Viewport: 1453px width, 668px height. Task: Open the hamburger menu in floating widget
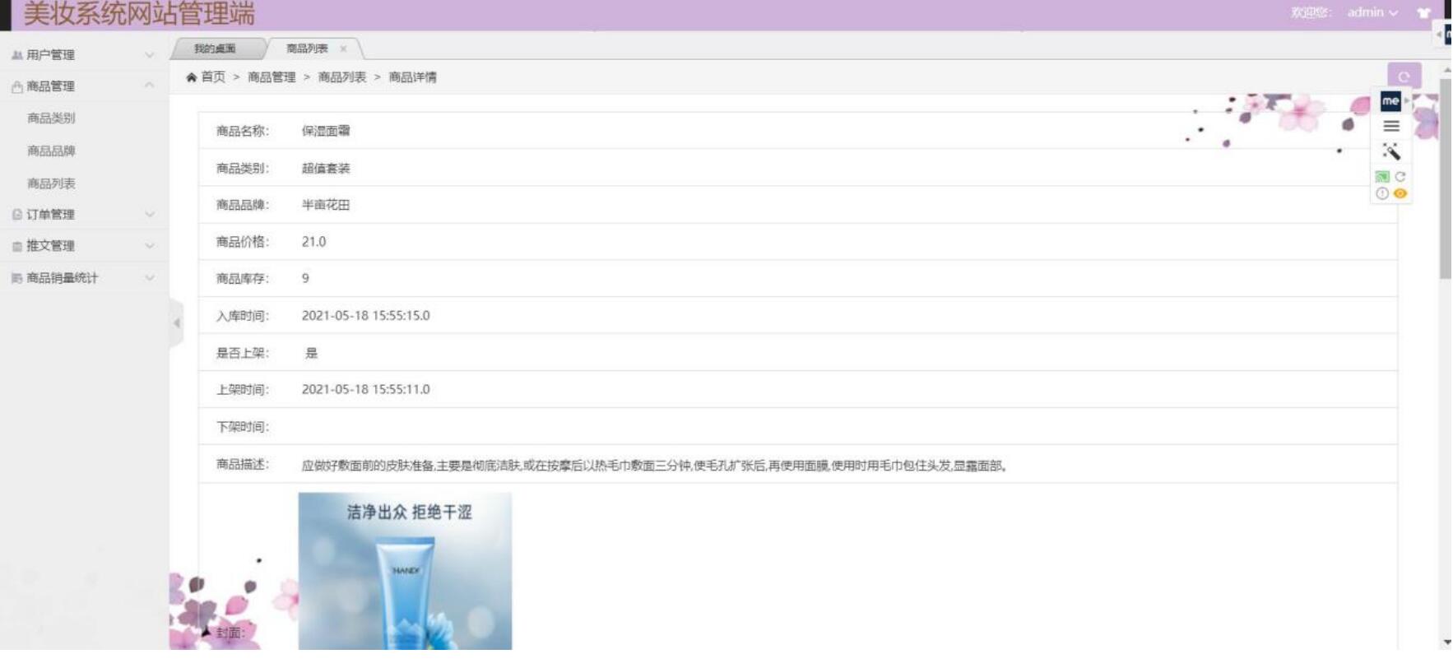click(1391, 126)
